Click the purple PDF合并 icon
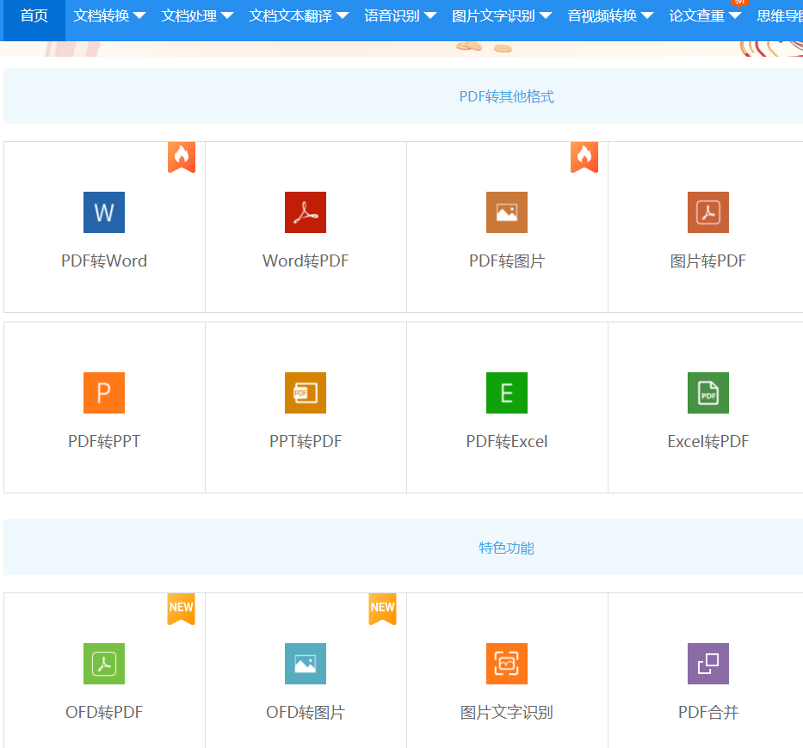 pos(707,664)
